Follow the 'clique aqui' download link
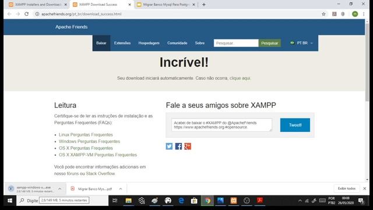The width and height of the screenshot is (373, 210). 240,78
